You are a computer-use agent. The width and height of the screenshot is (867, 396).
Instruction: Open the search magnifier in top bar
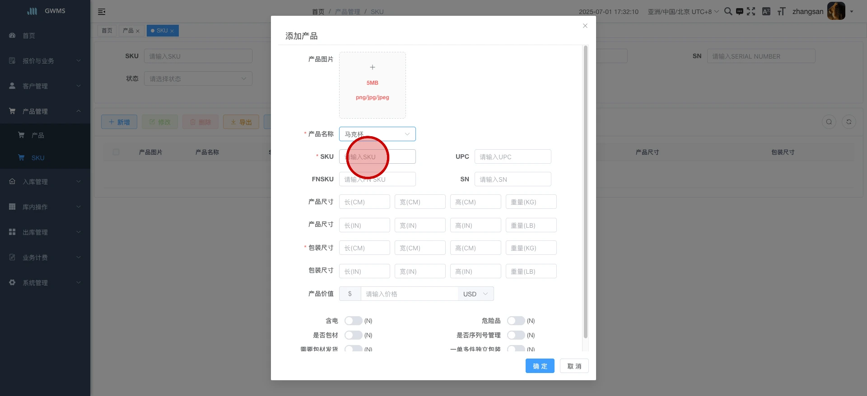[x=728, y=11]
